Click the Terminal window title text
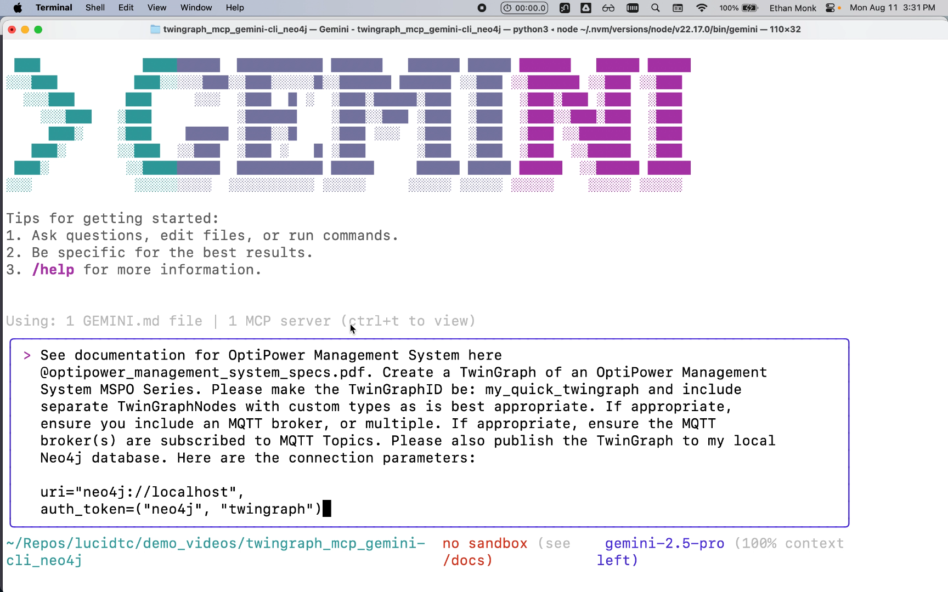The width and height of the screenshot is (948, 592). 482,29
